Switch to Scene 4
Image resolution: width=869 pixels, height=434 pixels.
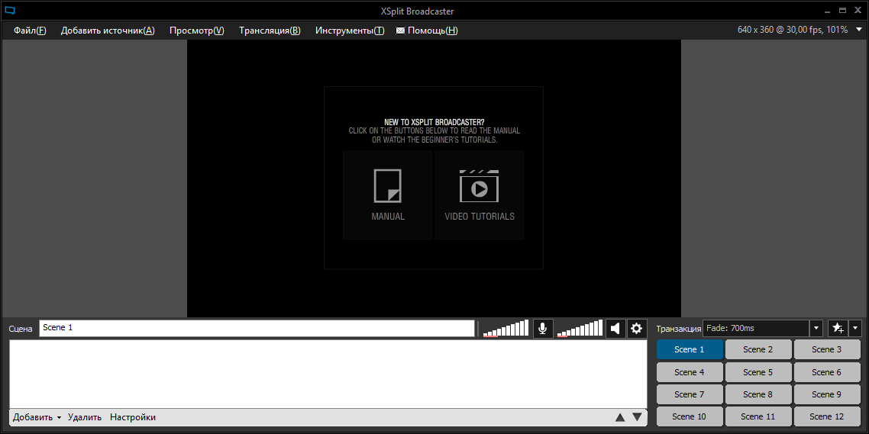pos(690,372)
